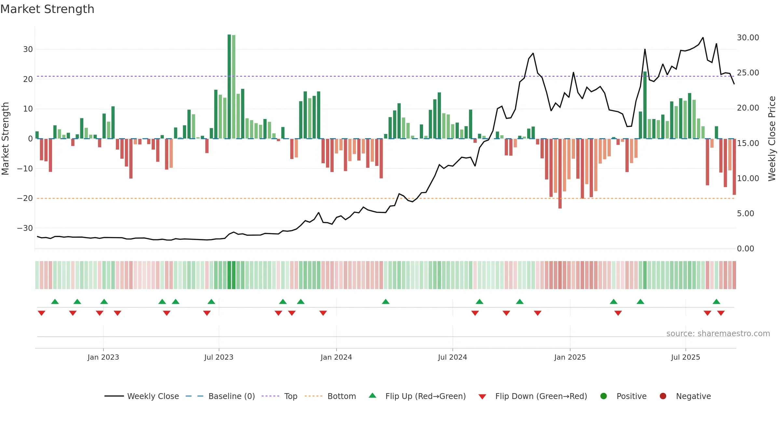Toggle the Weekly Close legend entry
Image resolution: width=781 pixels, height=439 pixels.
coord(142,396)
